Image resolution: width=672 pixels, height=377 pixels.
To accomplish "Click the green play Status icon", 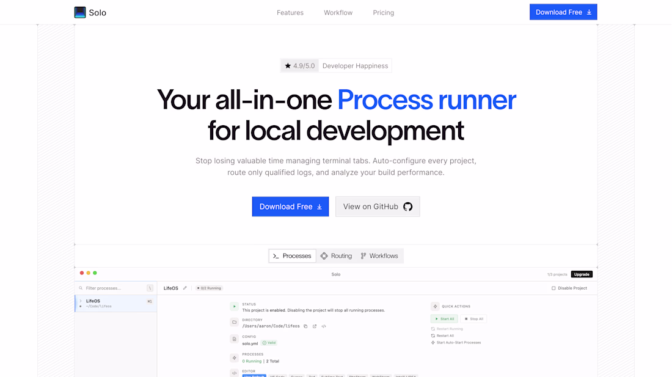I will (234, 306).
